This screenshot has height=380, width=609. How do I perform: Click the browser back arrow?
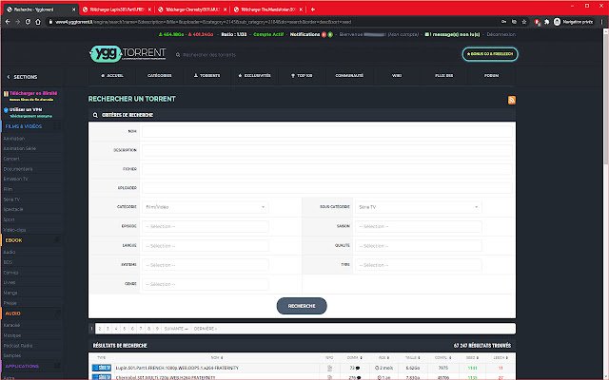pos(8,22)
